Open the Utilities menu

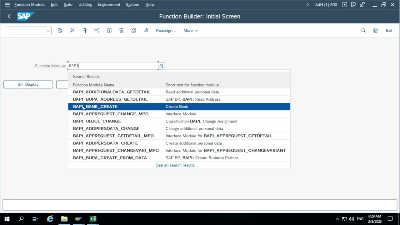[x=85, y=5]
